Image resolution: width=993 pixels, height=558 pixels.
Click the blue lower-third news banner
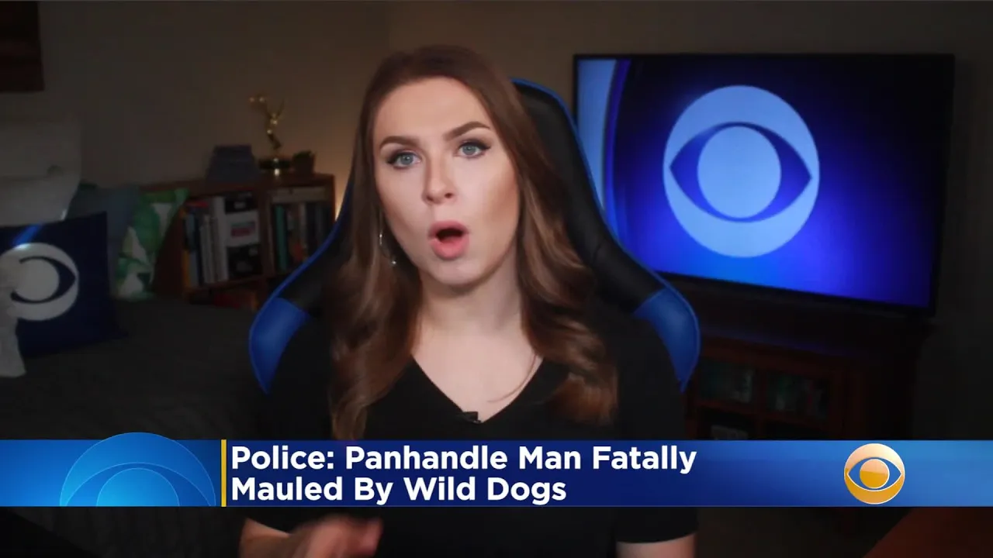pos(496,473)
